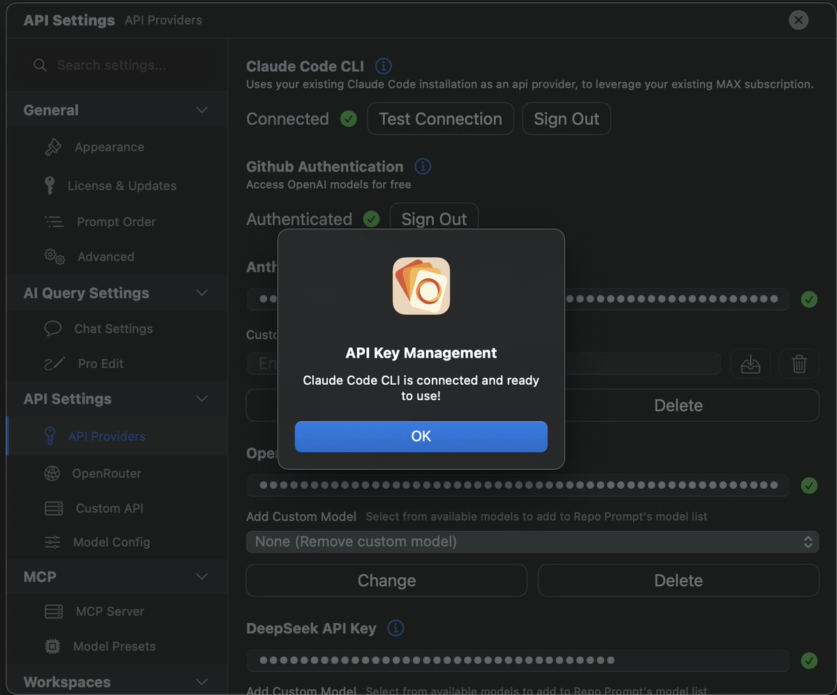Click the Custom API server icon

pyautogui.click(x=54, y=508)
